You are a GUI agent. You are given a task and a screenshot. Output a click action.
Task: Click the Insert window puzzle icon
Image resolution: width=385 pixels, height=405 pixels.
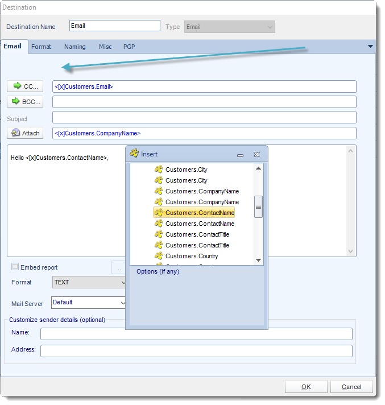click(134, 153)
